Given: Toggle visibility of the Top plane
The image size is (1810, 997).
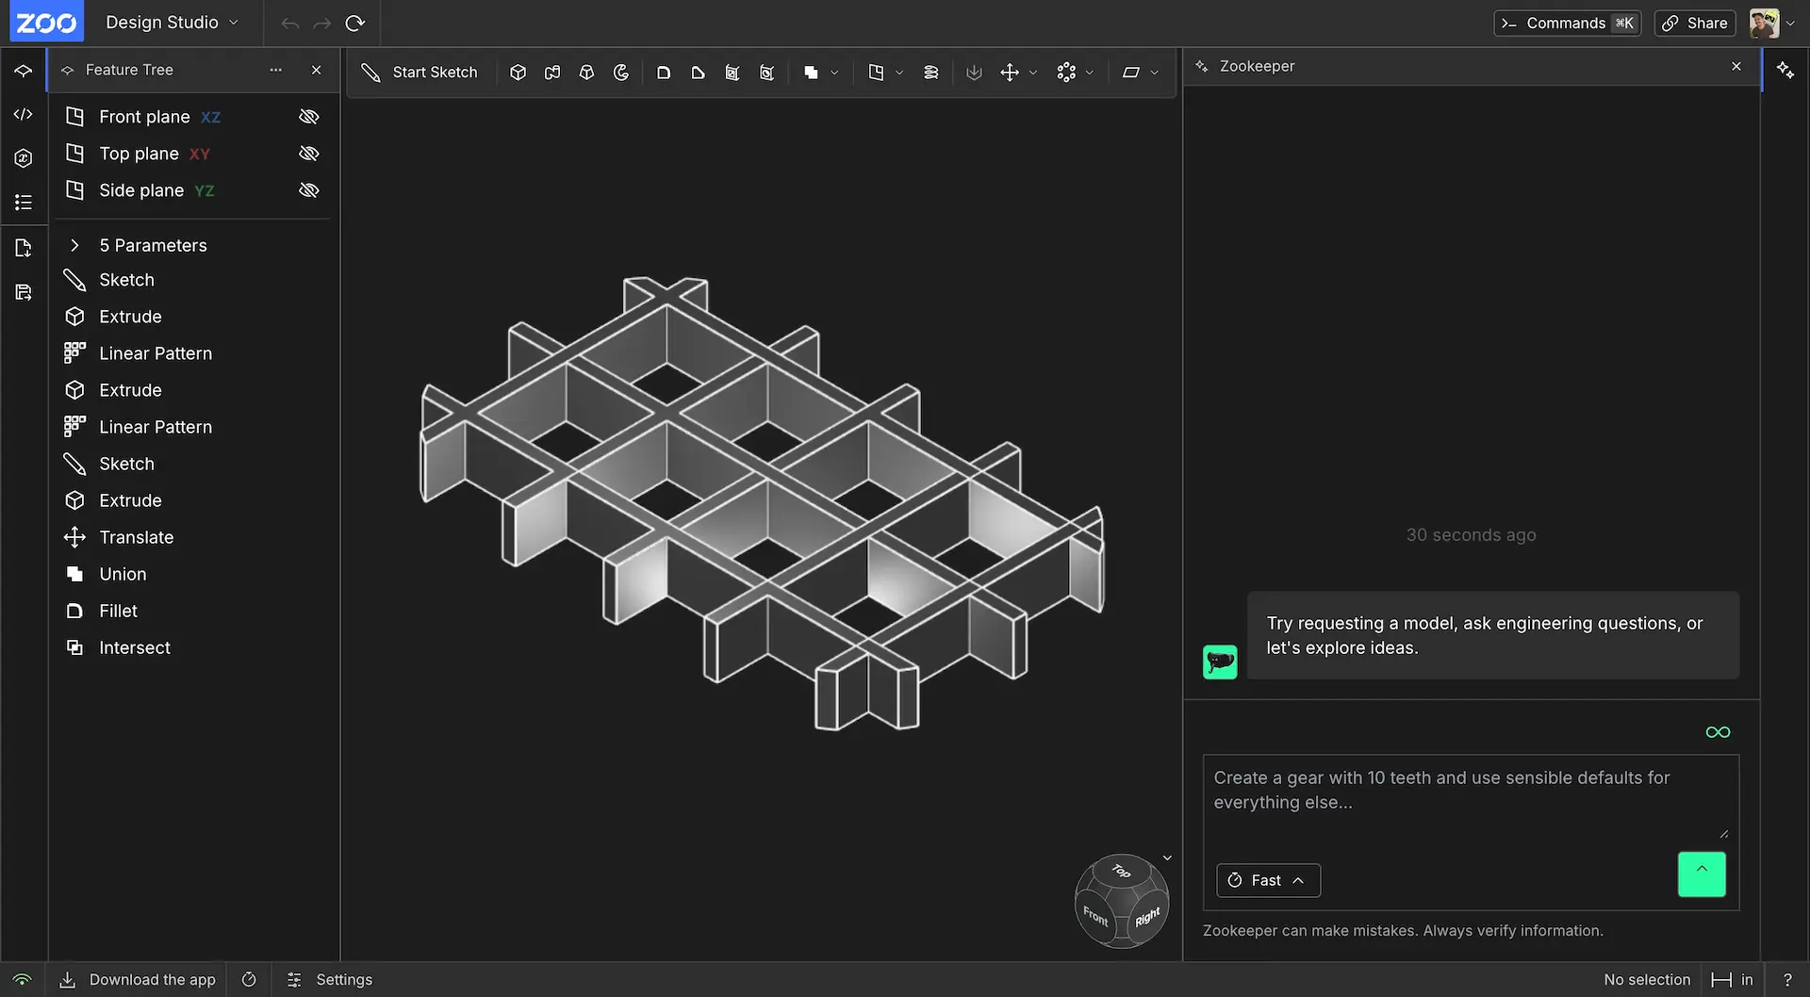Looking at the screenshot, I should [x=309, y=153].
